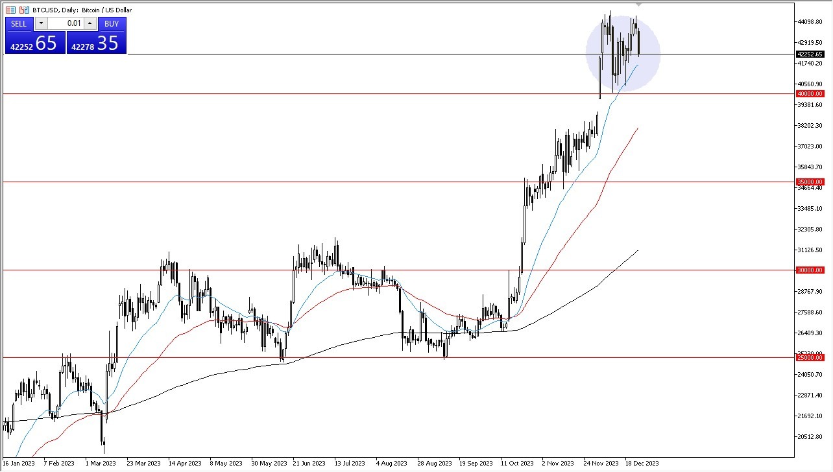This screenshot has width=833, height=472.
Task: Click the 21692.10 price axis value
Action: [x=810, y=416]
